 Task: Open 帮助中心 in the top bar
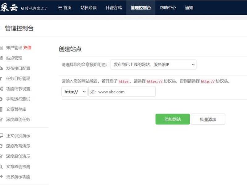pyautogui.click(x=168, y=7)
